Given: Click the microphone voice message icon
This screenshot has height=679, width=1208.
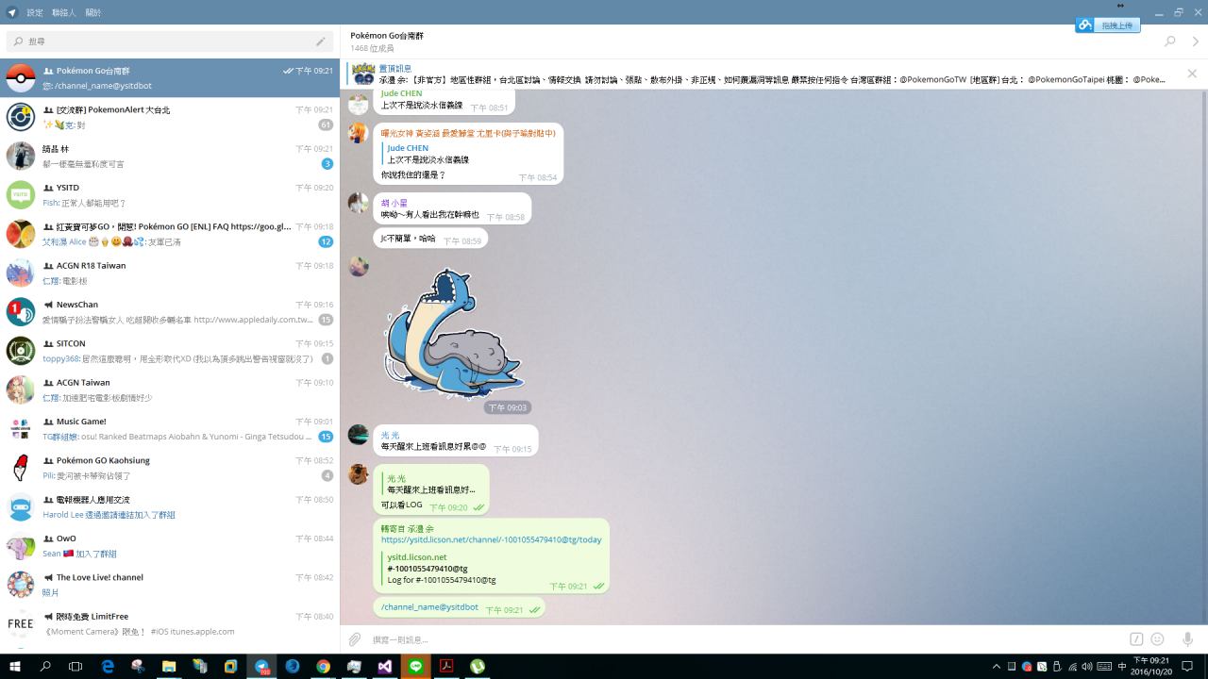Looking at the screenshot, I should 1187,639.
